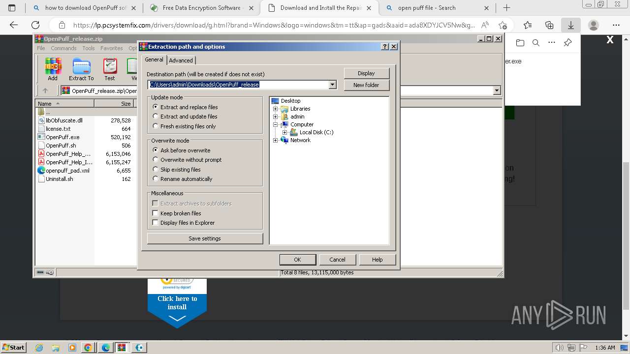Select the OpenPuff_Help PDF sized 6,155,247

click(69, 162)
